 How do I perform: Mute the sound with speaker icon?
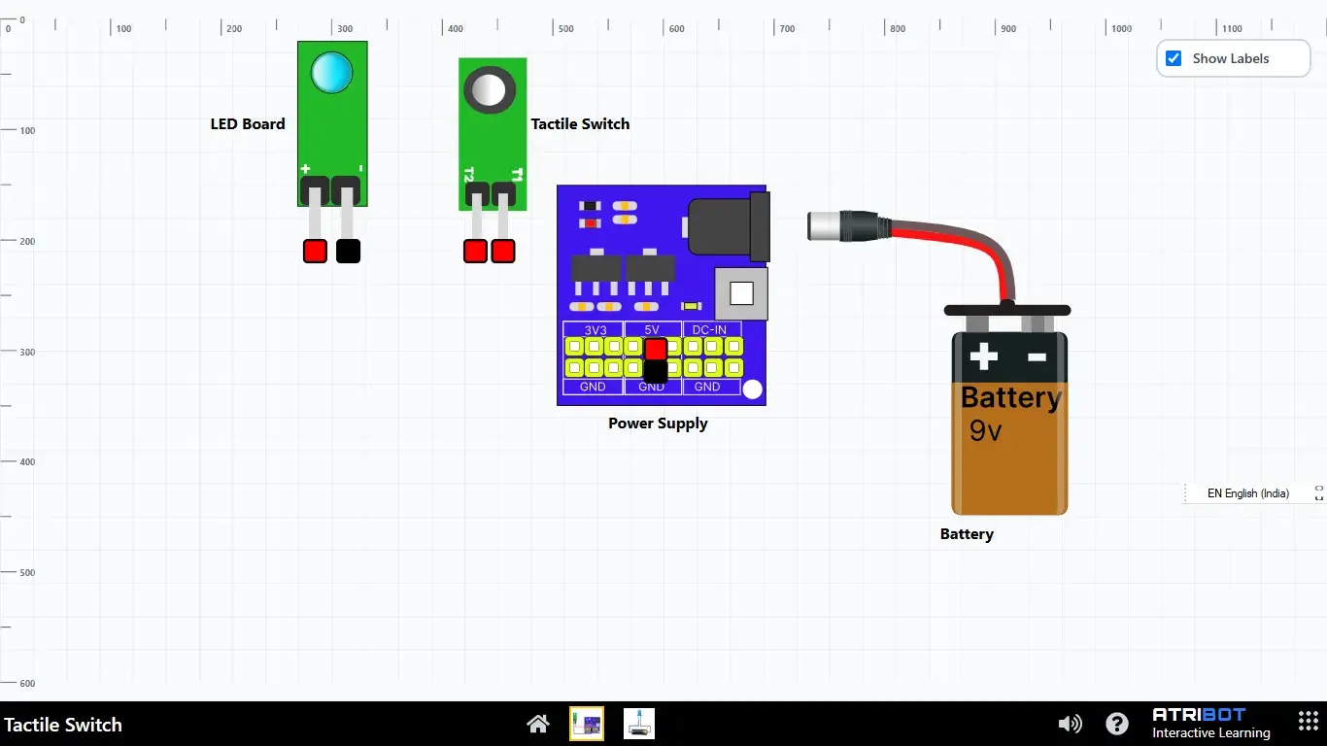click(x=1070, y=724)
